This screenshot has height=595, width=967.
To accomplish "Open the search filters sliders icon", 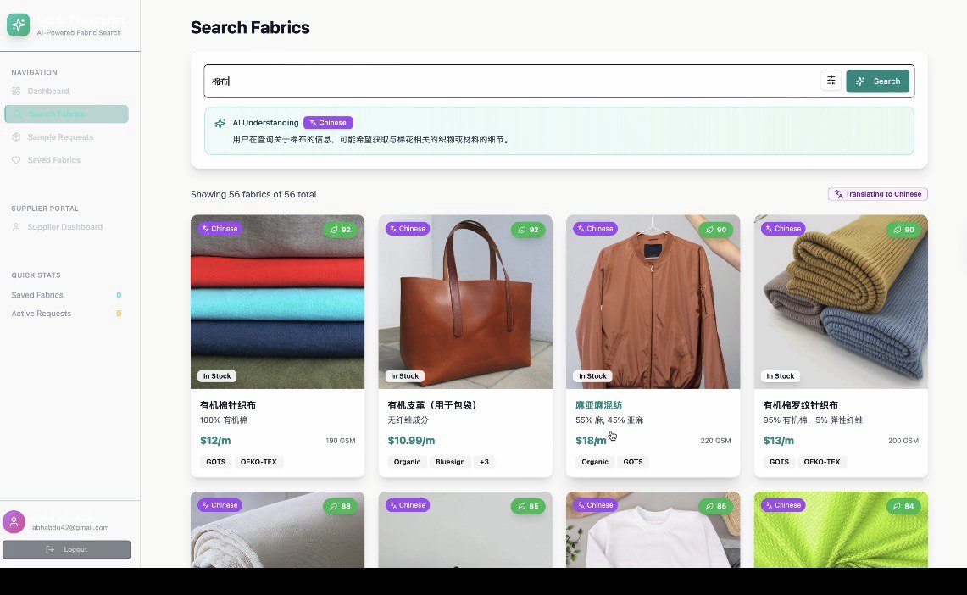I will [831, 81].
